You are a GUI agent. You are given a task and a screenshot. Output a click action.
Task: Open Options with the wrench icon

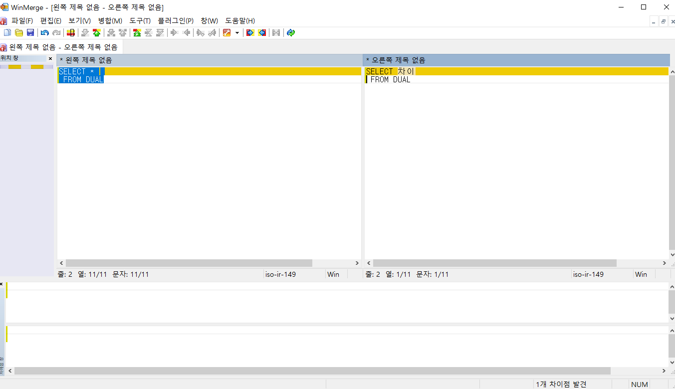click(x=227, y=32)
